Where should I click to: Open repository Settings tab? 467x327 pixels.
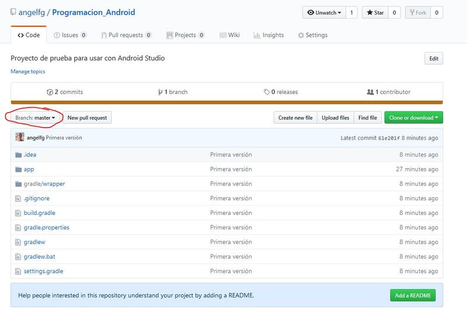coord(313,35)
